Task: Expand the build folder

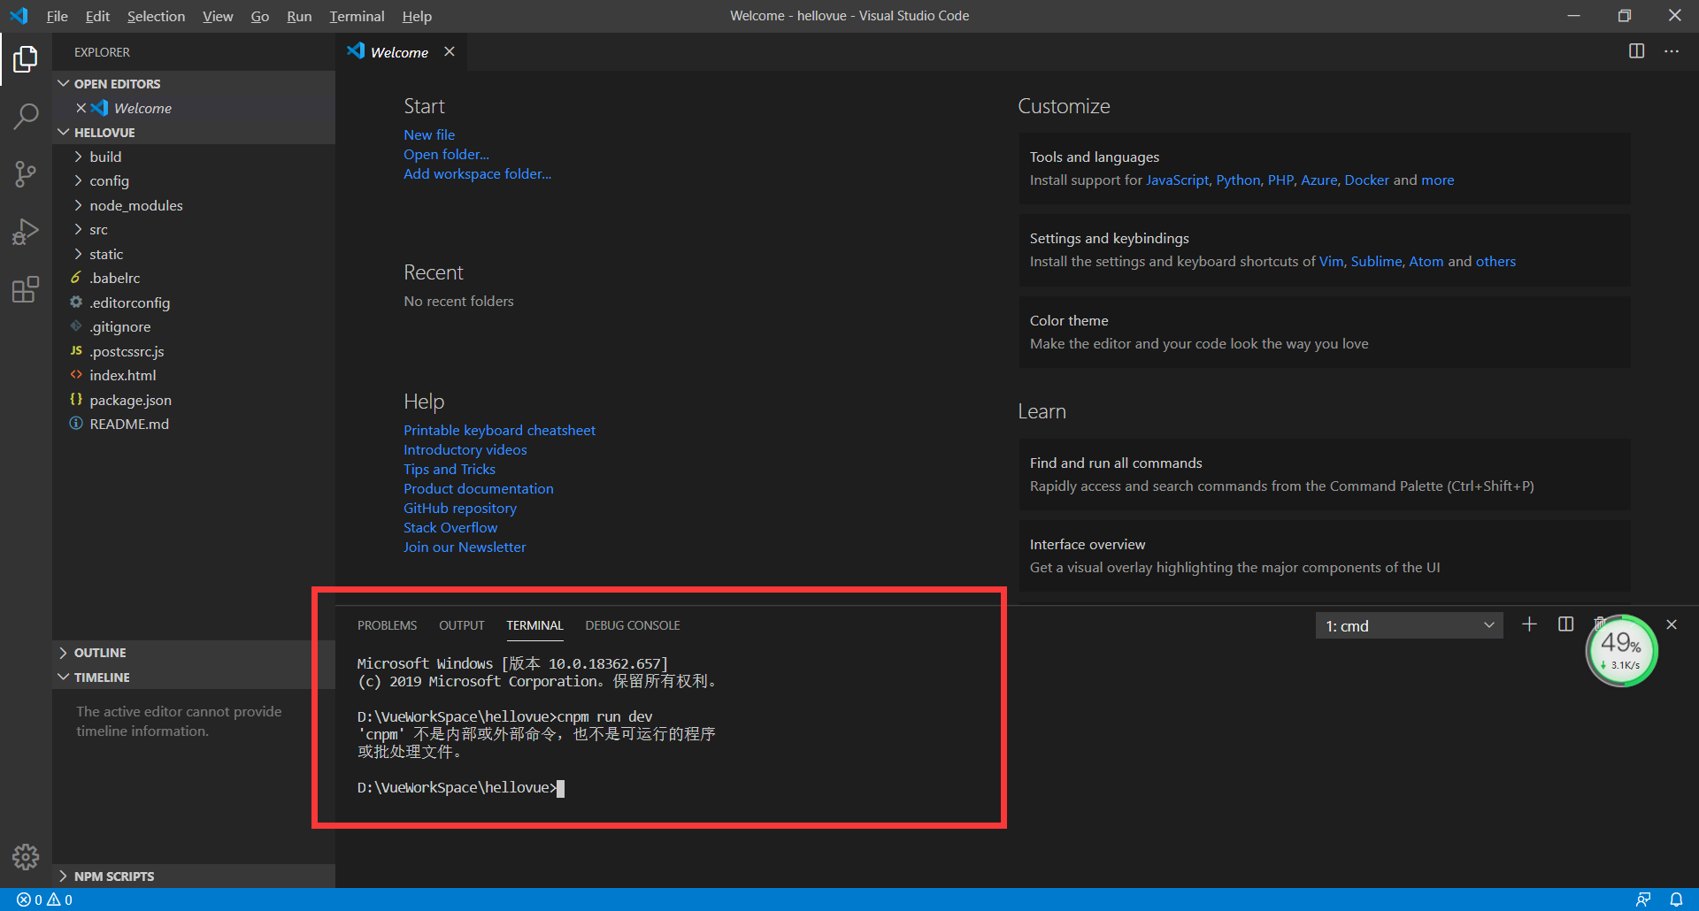Action: (x=194, y=157)
